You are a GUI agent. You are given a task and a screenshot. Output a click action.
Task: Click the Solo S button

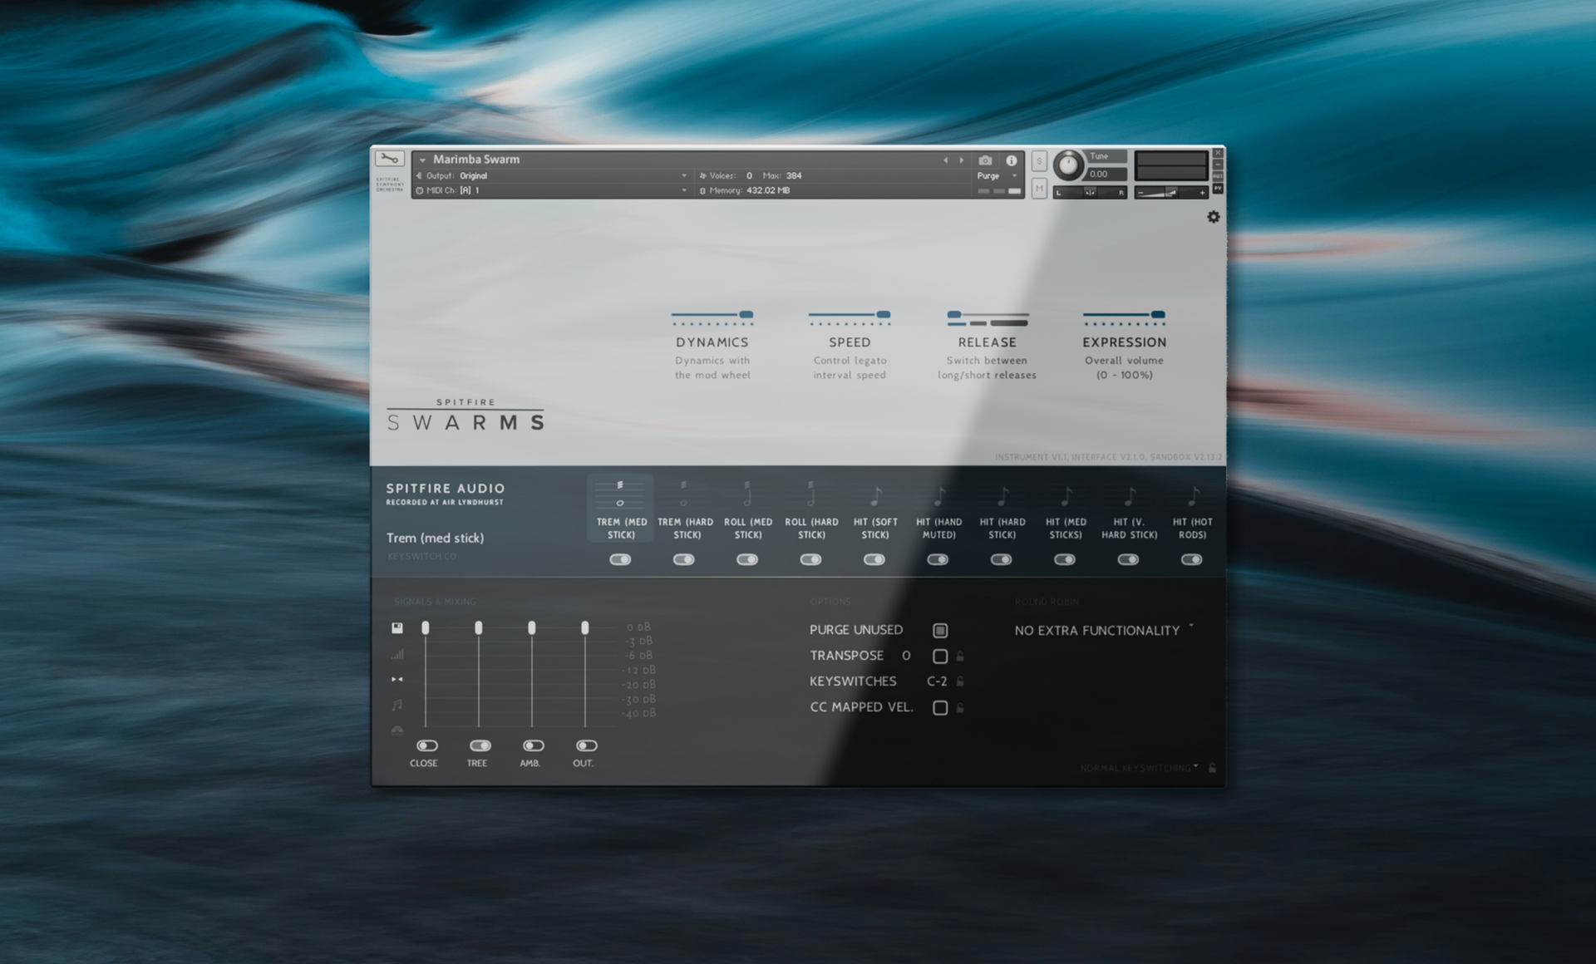click(1039, 161)
